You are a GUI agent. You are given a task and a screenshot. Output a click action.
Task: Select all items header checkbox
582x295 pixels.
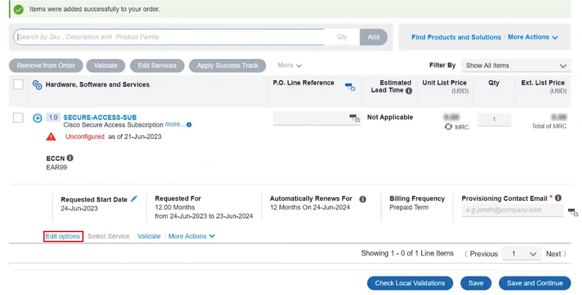pyautogui.click(x=18, y=85)
